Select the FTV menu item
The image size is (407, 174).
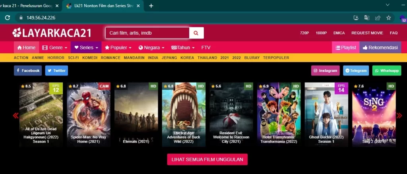coord(206,48)
